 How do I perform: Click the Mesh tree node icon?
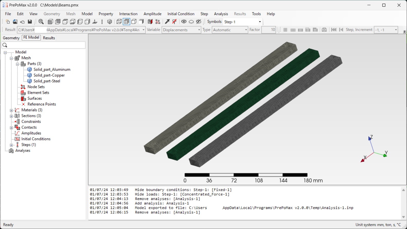(x=17, y=58)
